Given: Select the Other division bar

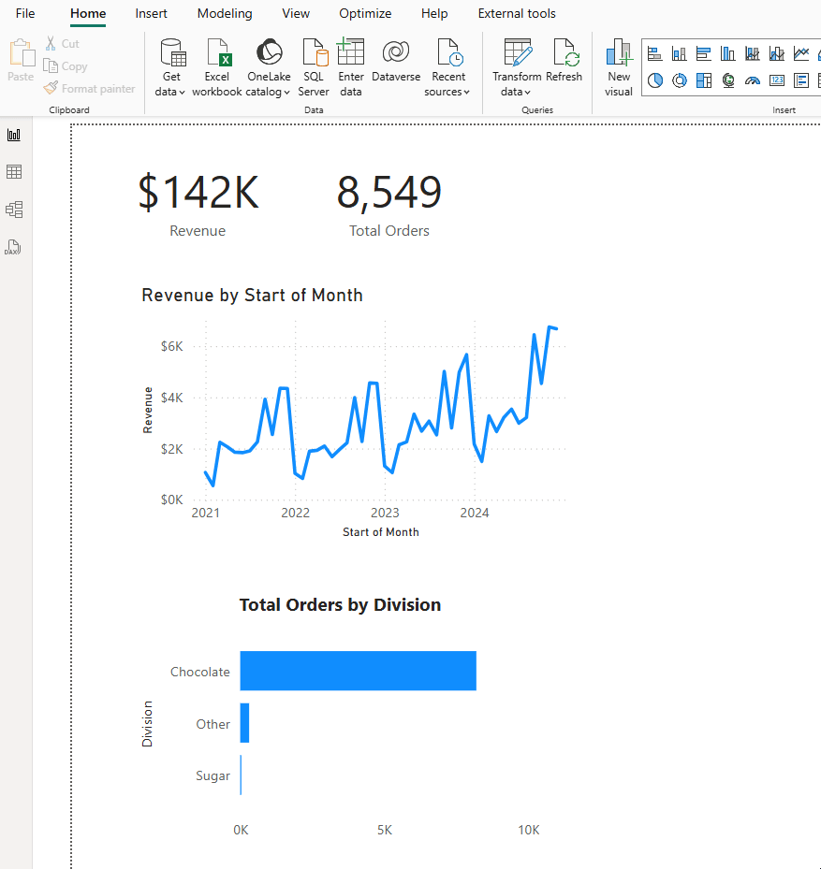Looking at the screenshot, I should point(244,723).
